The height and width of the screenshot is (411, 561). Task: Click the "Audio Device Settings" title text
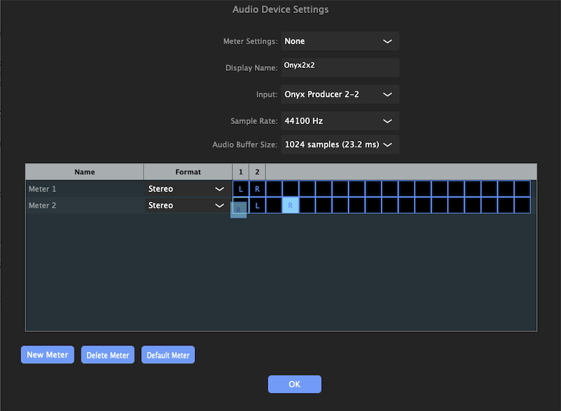click(281, 9)
